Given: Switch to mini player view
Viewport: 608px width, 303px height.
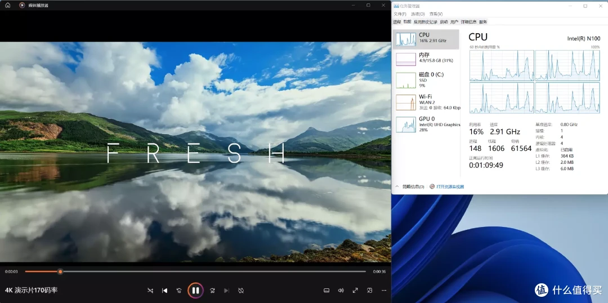Looking at the screenshot, I should (369, 290).
